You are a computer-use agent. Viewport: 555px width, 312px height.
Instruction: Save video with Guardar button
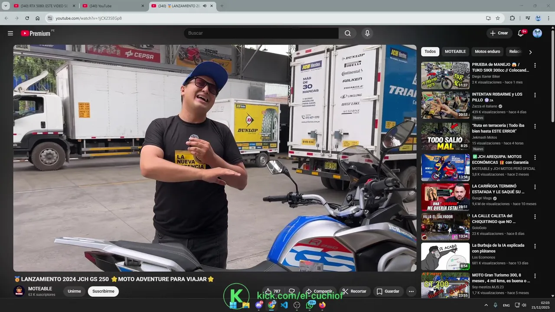point(388,291)
